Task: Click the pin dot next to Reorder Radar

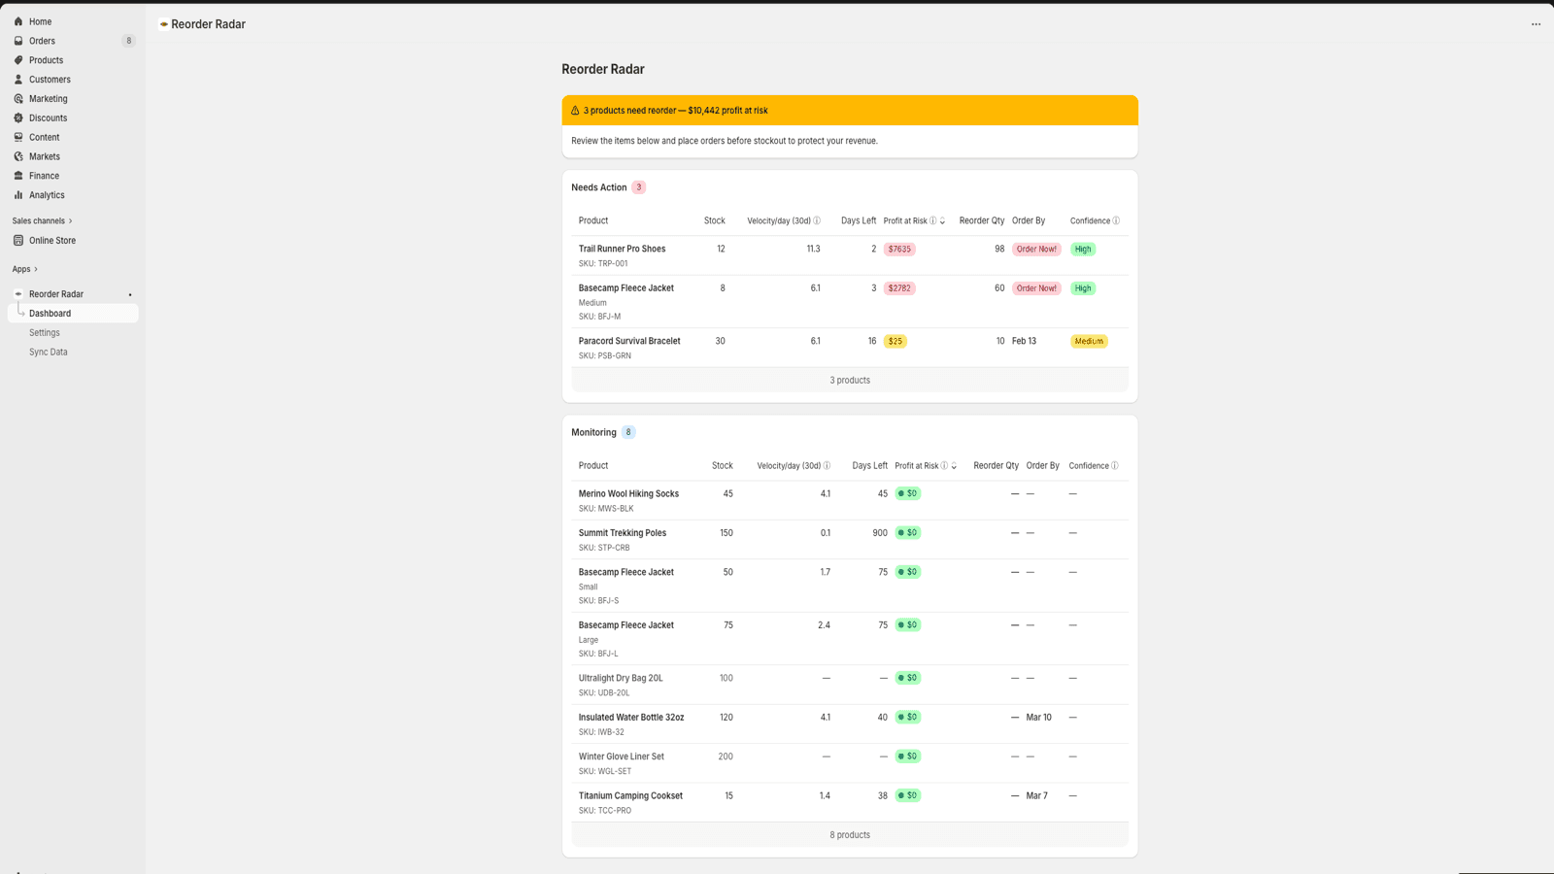Action: pos(130,294)
